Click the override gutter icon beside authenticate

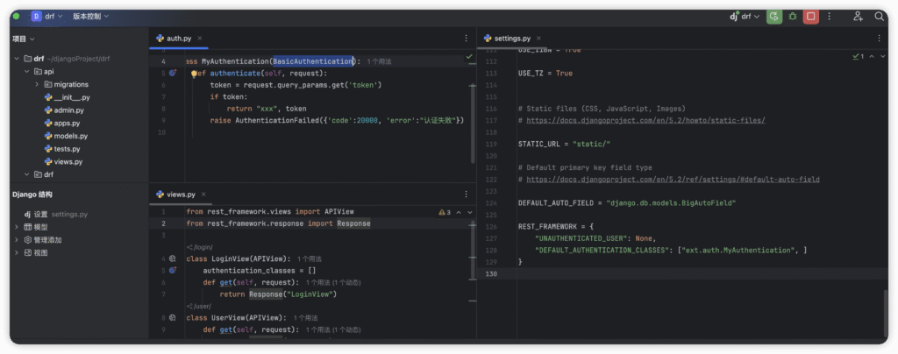pos(173,74)
